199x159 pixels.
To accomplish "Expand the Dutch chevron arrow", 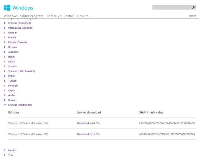I will tap(5, 61).
